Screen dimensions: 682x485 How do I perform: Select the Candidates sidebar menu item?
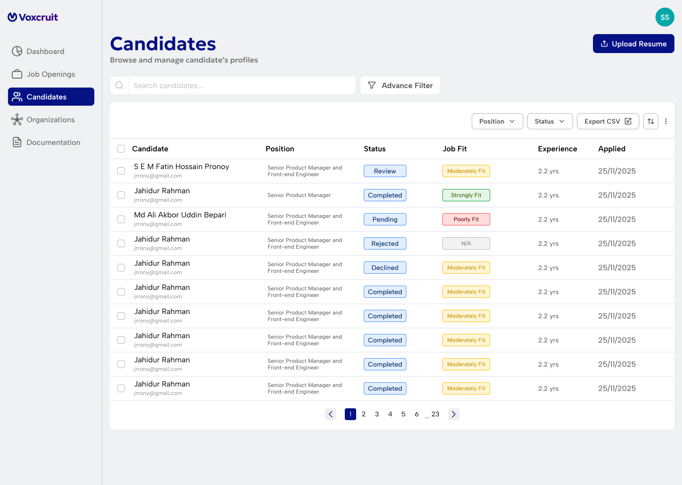[51, 97]
